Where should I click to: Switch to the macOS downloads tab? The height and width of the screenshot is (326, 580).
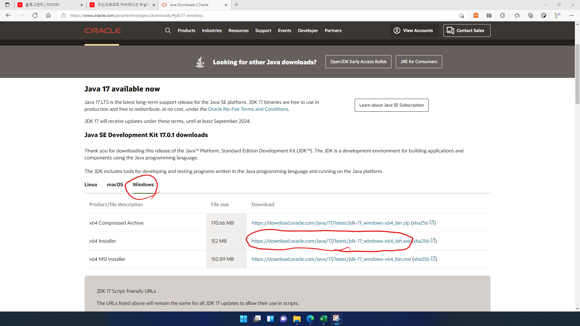115,184
